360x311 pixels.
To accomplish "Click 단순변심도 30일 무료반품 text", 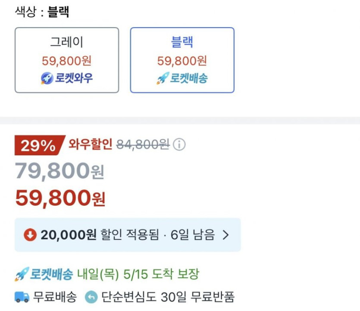I will (168, 297).
